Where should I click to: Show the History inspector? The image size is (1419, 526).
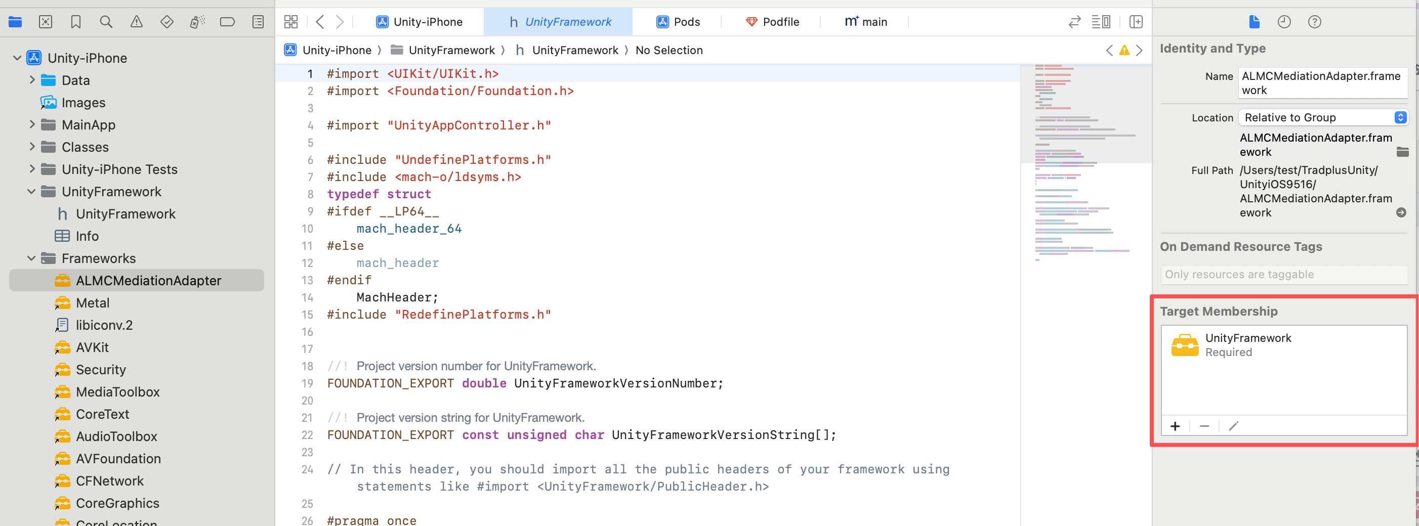[1284, 22]
